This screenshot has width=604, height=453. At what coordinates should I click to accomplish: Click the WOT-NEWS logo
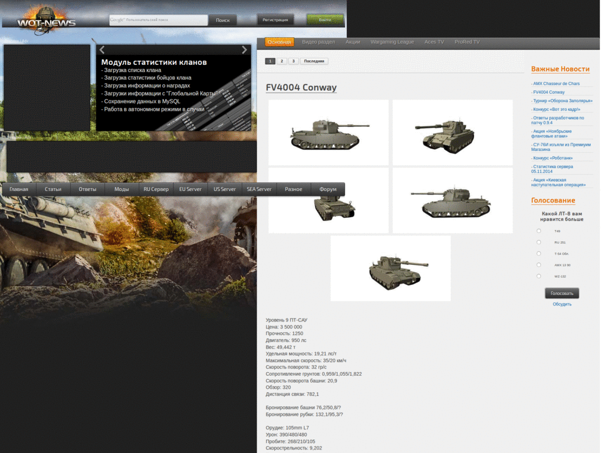tap(46, 21)
